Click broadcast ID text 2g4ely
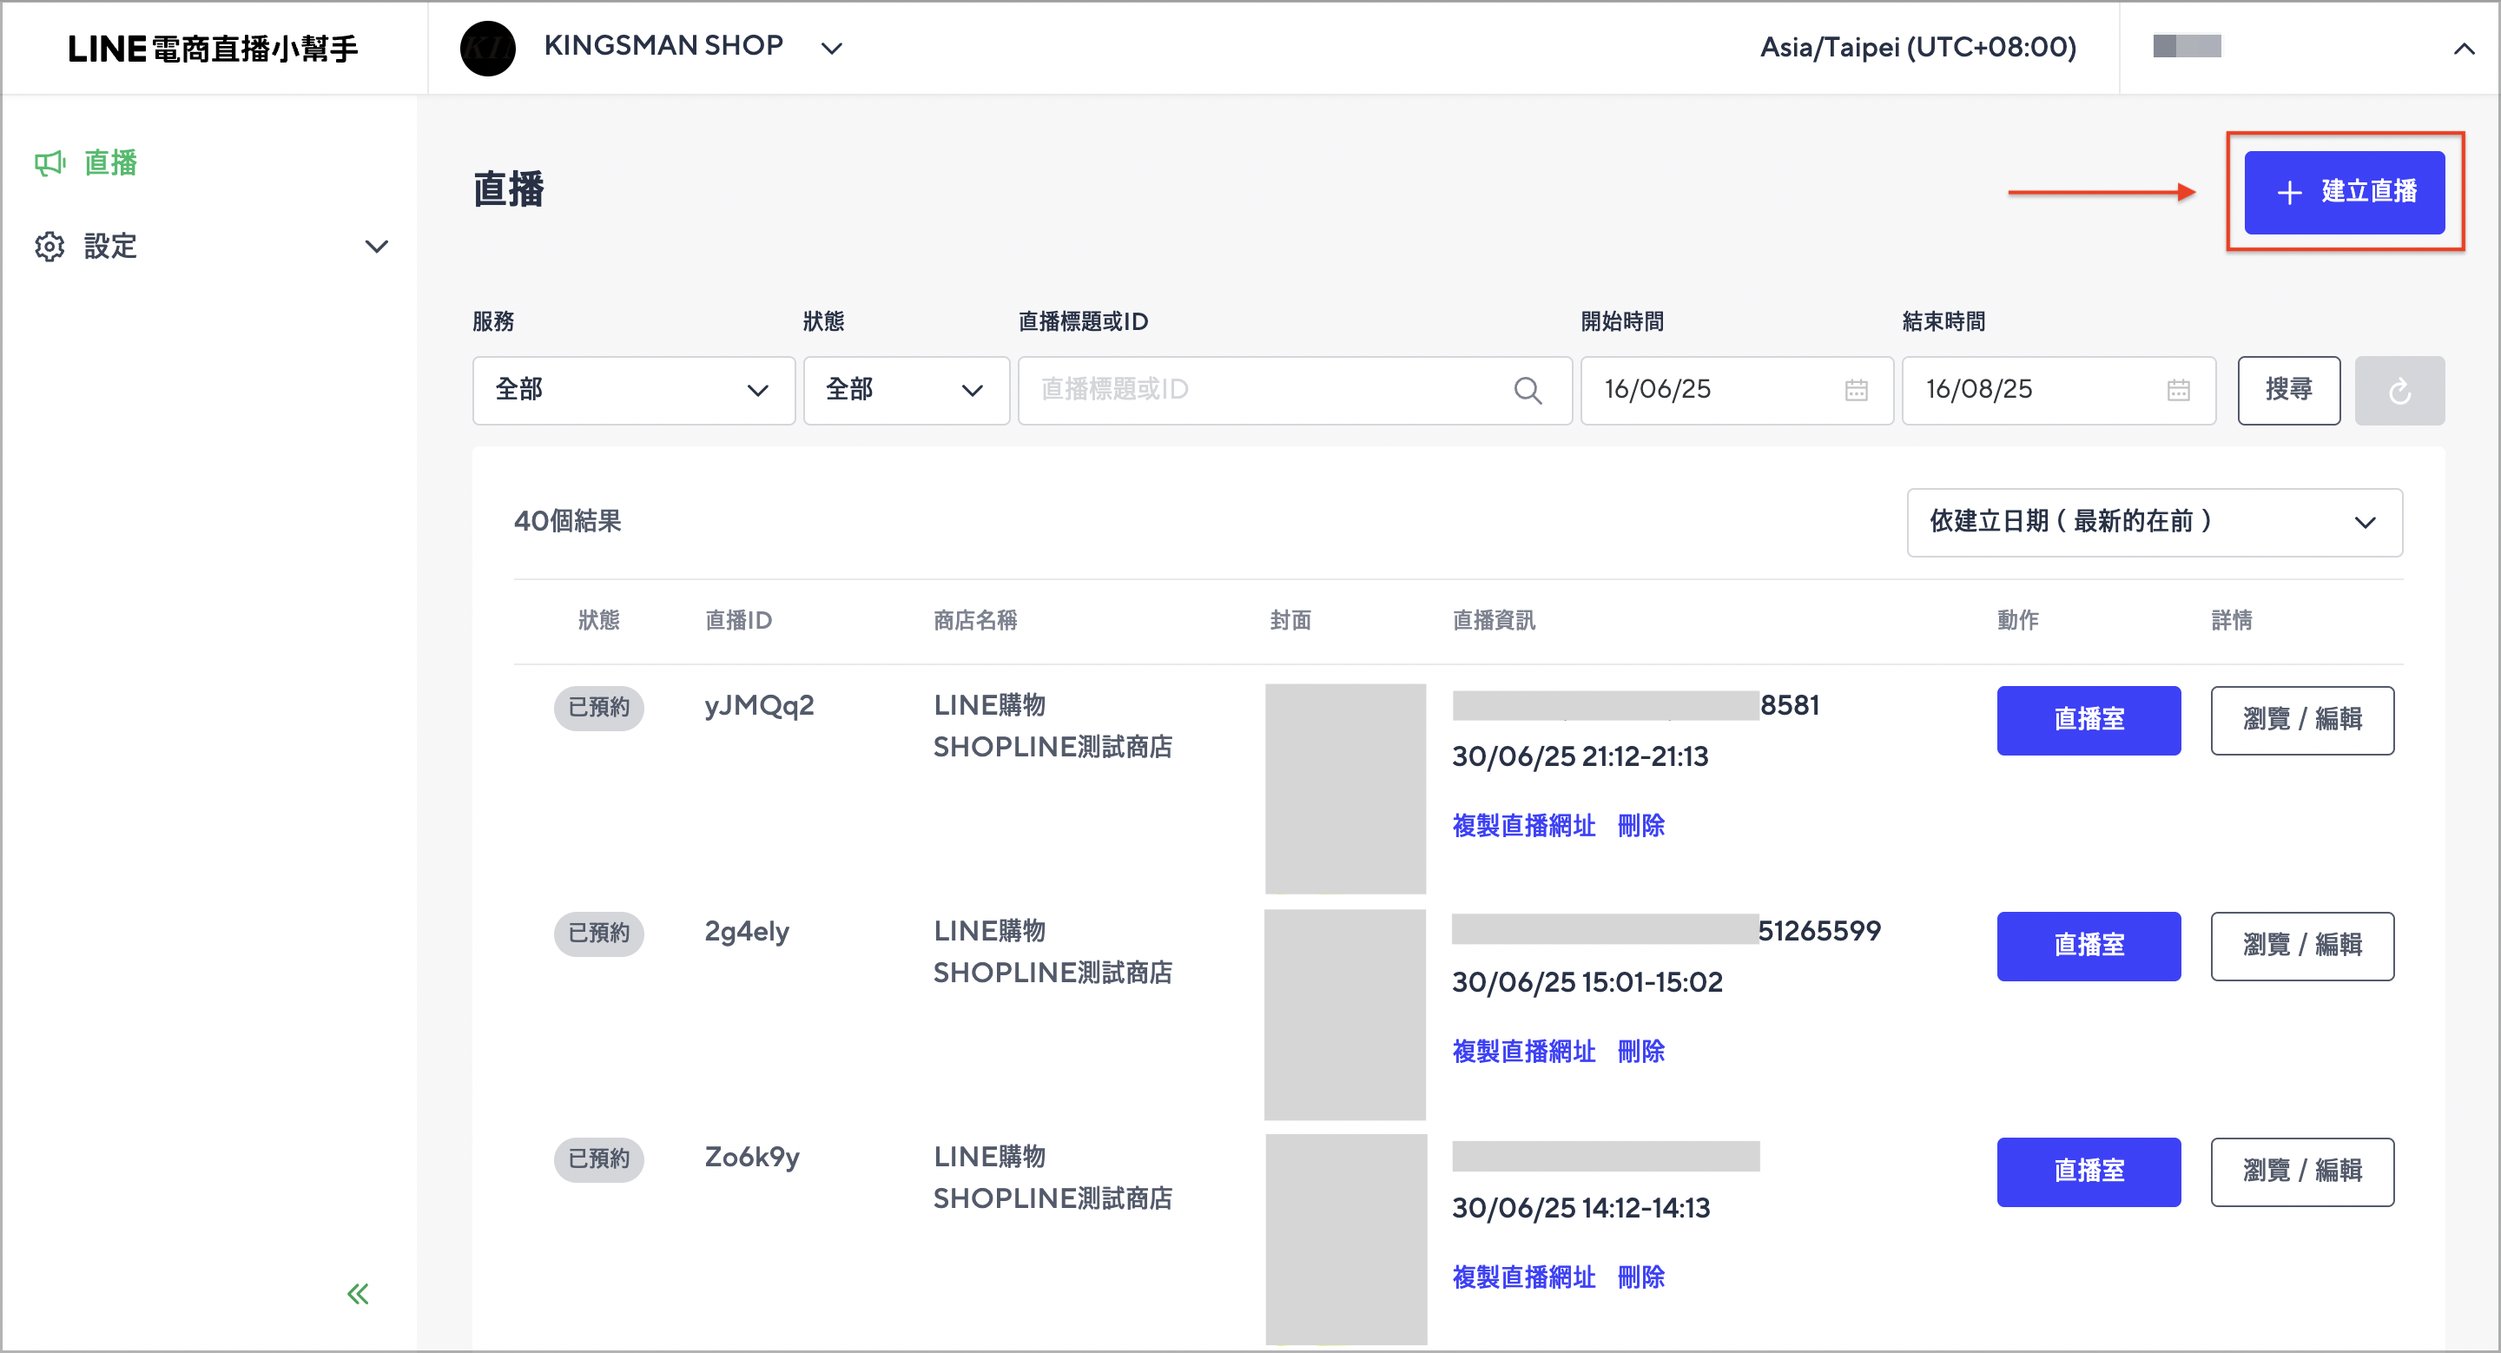2501x1353 pixels. (x=747, y=932)
